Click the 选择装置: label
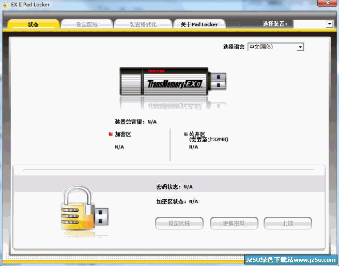This screenshot has width=339, height=266. tap(275, 24)
